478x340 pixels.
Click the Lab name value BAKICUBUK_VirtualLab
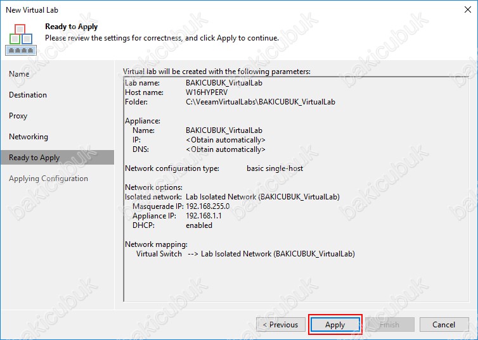click(x=224, y=83)
